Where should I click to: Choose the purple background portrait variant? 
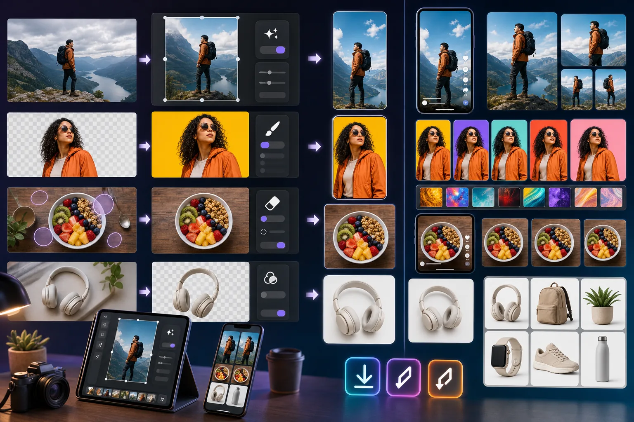(471, 150)
